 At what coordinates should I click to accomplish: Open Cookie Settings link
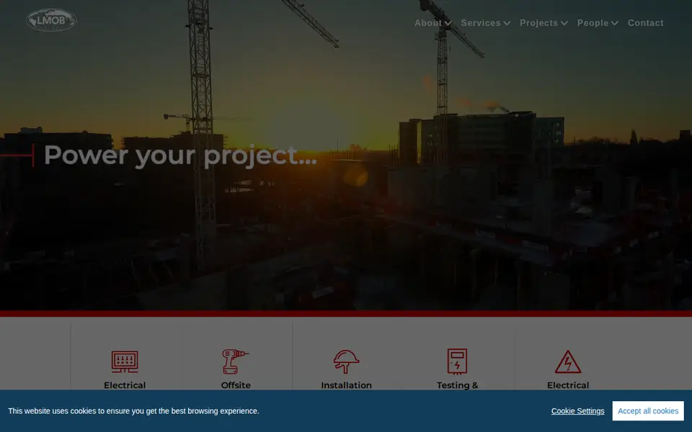577,411
